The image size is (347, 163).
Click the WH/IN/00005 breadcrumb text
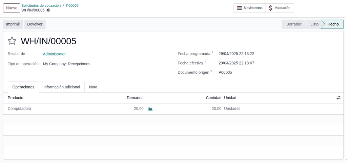pos(33,10)
